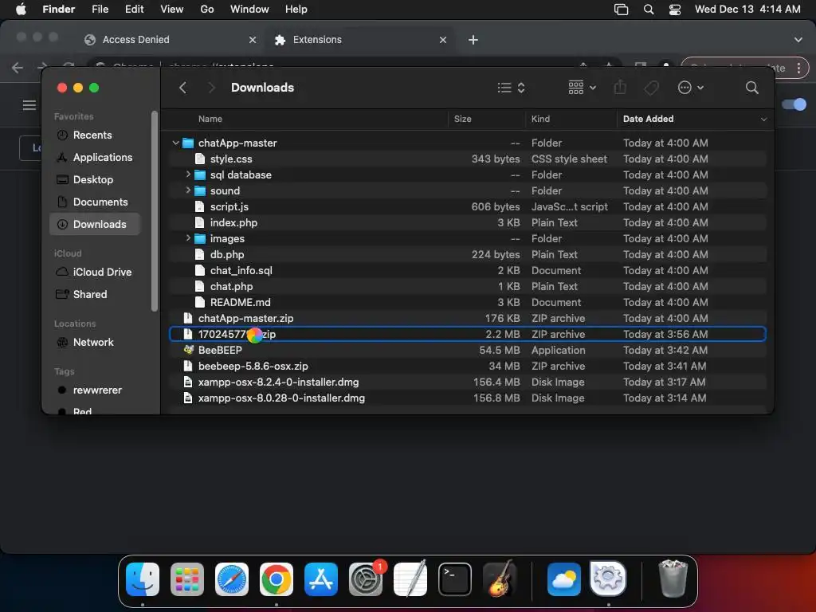Collapse the chatApp-master folder
The width and height of the screenshot is (816, 612).
point(175,143)
